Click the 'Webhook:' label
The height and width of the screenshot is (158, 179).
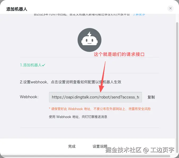point(29,97)
